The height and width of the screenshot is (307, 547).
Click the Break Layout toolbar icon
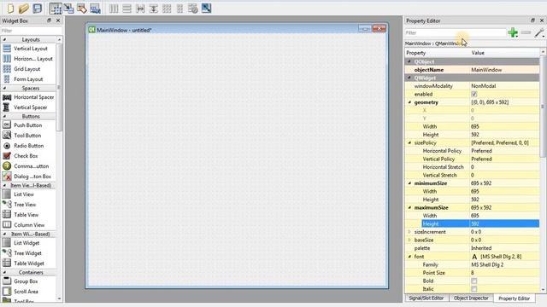coord(193,8)
